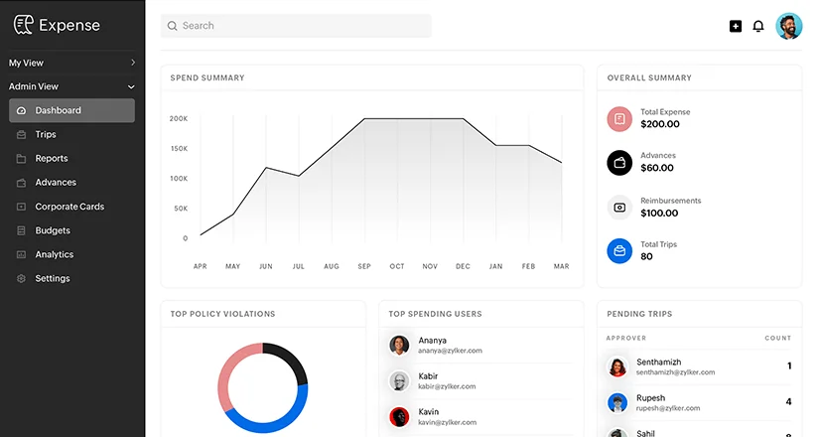This screenshot has height=437, width=819.
Task: Click the Search input field
Action: [296, 26]
